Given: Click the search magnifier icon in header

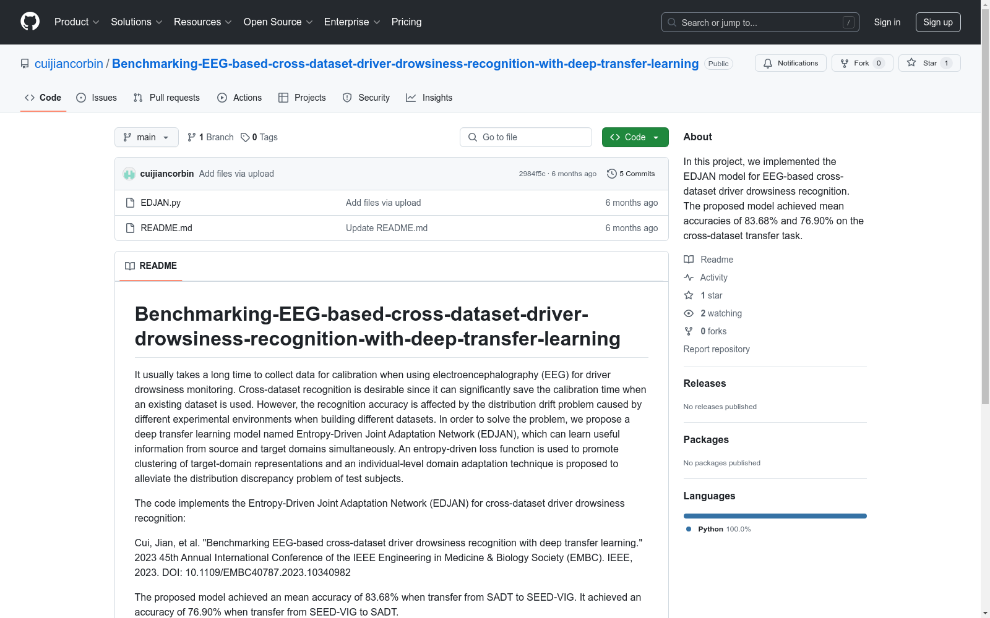Looking at the screenshot, I should [672, 22].
